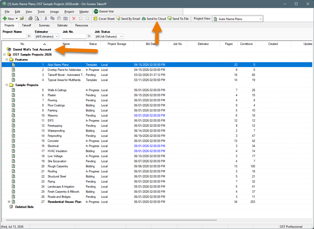This screenshot has height=229, width=314.
Task: Click the Paste Special toolbar icon
Action: (x=66, y=18)
